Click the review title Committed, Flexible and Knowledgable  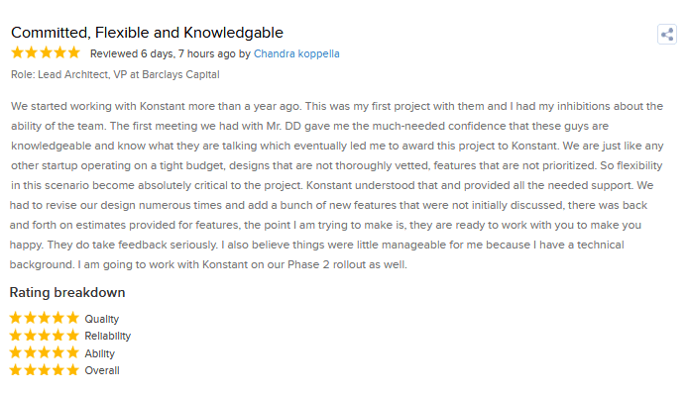coord(147,33)
